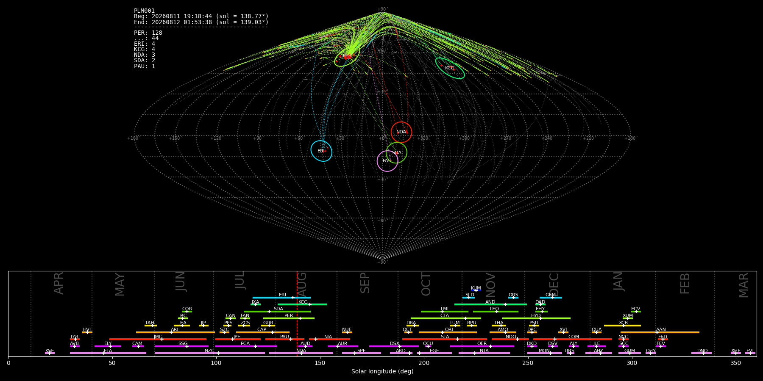Viewport: 763px width, 381px height.
Task: Select the PER shower bar in the timeline
Action: [289, 318]
